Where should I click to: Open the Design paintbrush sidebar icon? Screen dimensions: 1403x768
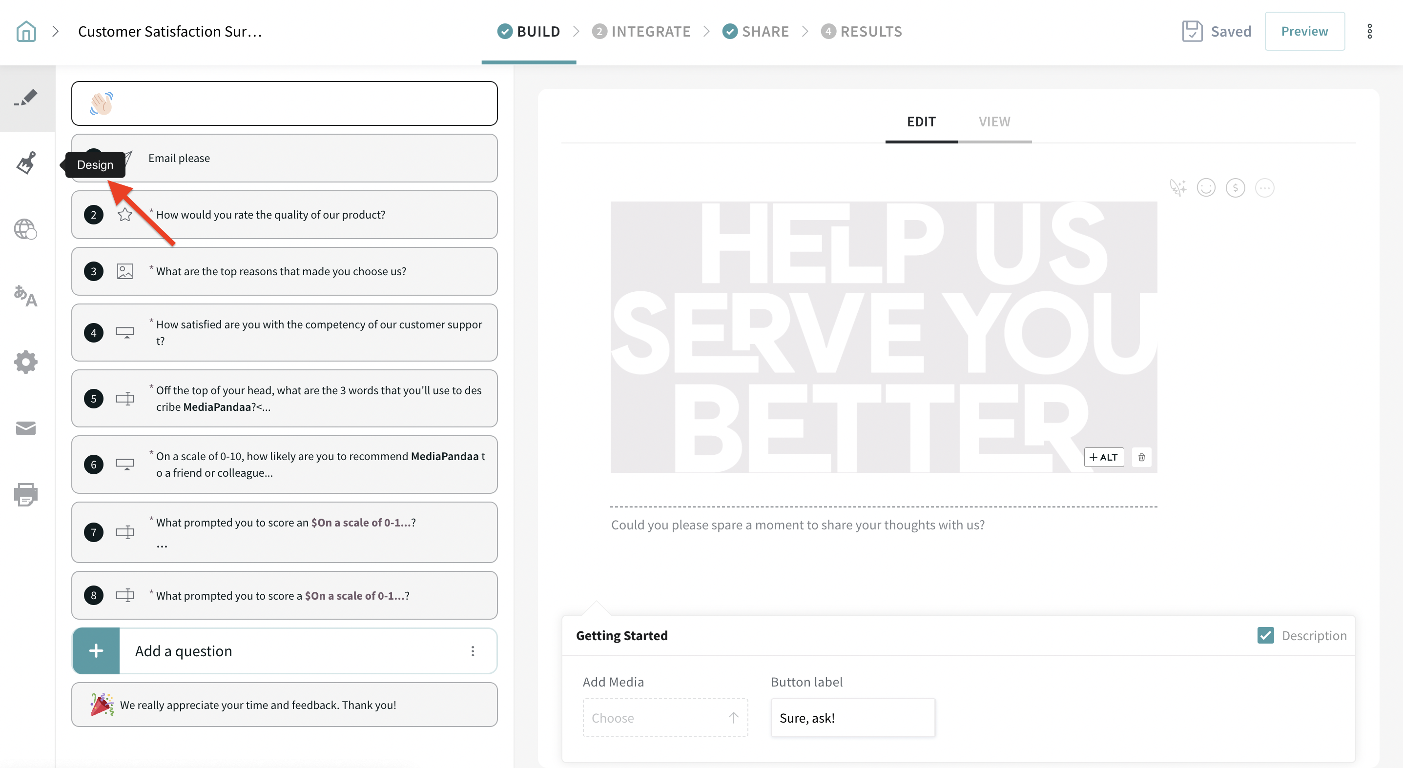click(26, 163)
